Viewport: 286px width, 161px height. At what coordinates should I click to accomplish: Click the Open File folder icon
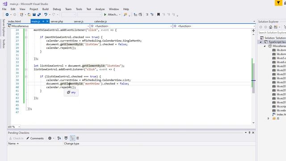[x=29, y=14]
